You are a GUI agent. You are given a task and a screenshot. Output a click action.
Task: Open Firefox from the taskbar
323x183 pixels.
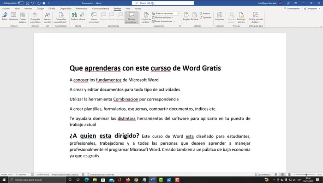point(128,180)
